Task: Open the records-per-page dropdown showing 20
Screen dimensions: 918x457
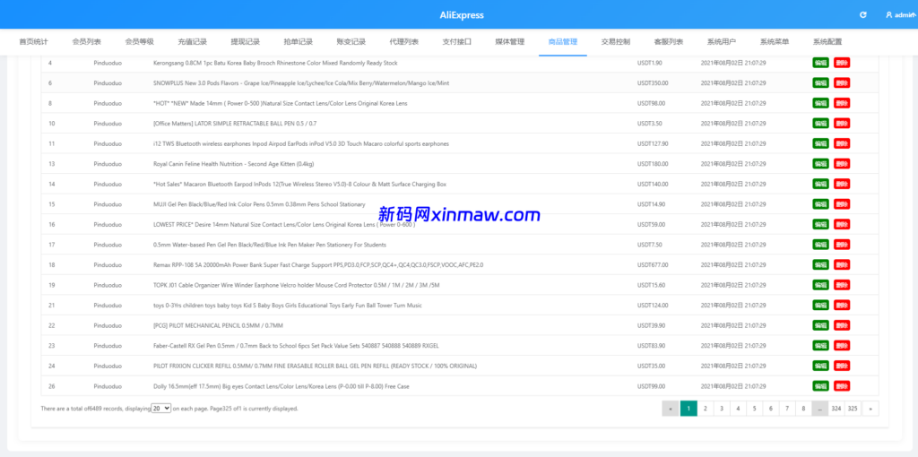Action: (161, 408)
